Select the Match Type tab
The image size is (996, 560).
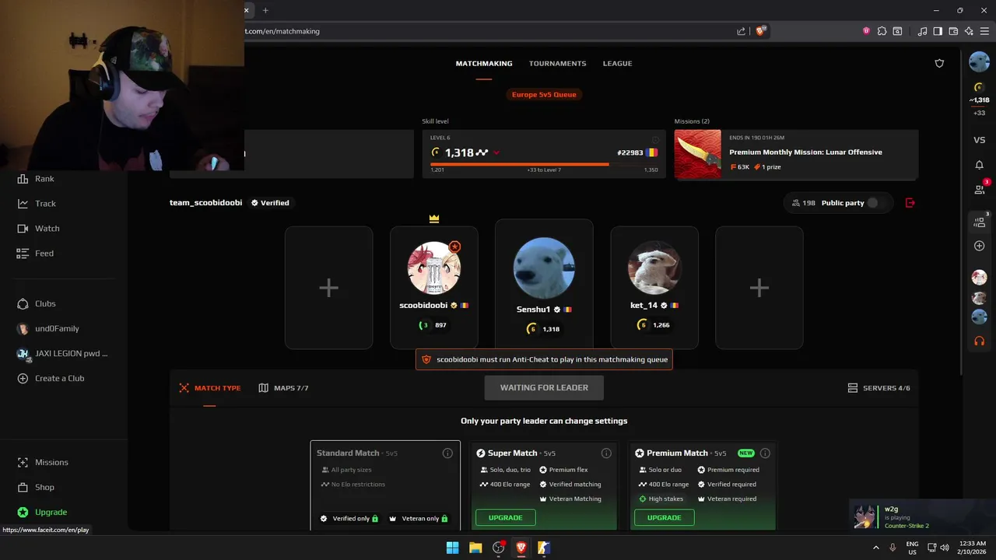tap(210, 388)
